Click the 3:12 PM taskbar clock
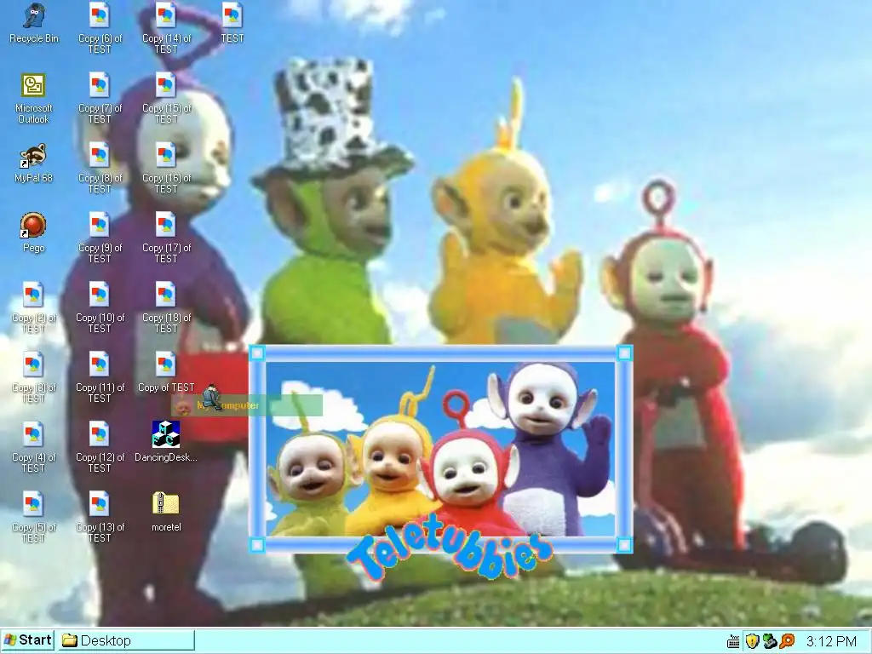This screenshot has width=872, height=654. 831,641
